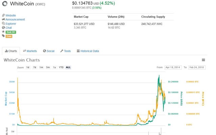Set chart zoom to 3m

click(48, 67)
